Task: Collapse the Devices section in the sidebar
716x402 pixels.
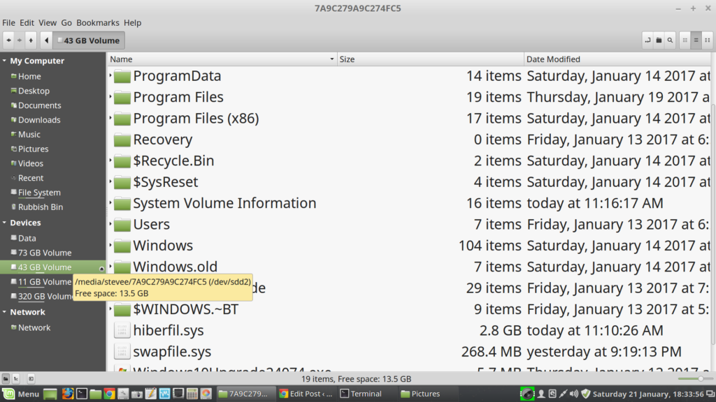Action: [4, 223]
